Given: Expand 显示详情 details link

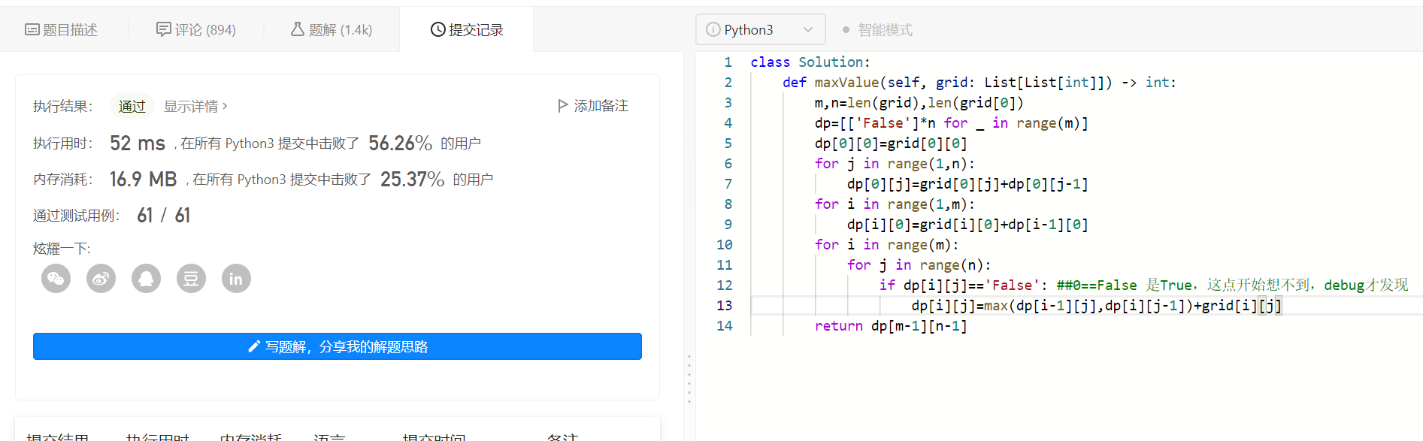Looking at the screenshot, I should [195, 107].
